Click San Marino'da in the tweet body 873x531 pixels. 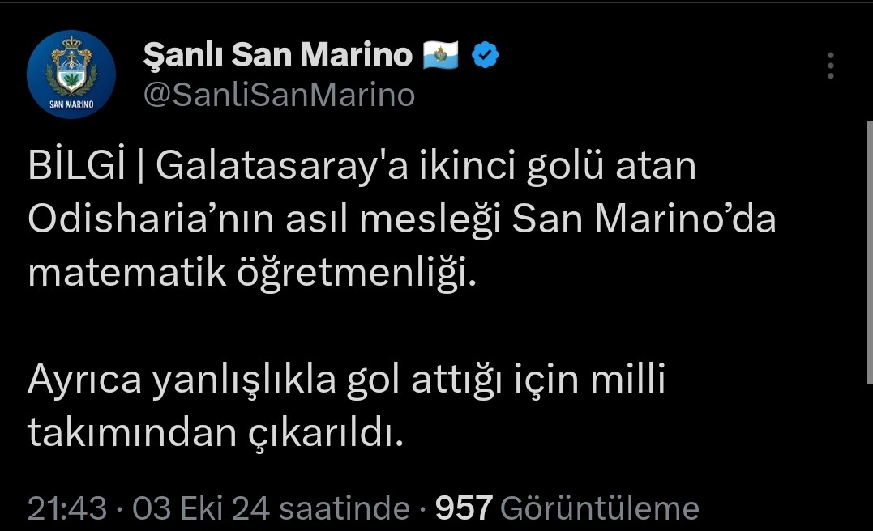[x=644, y=219]
